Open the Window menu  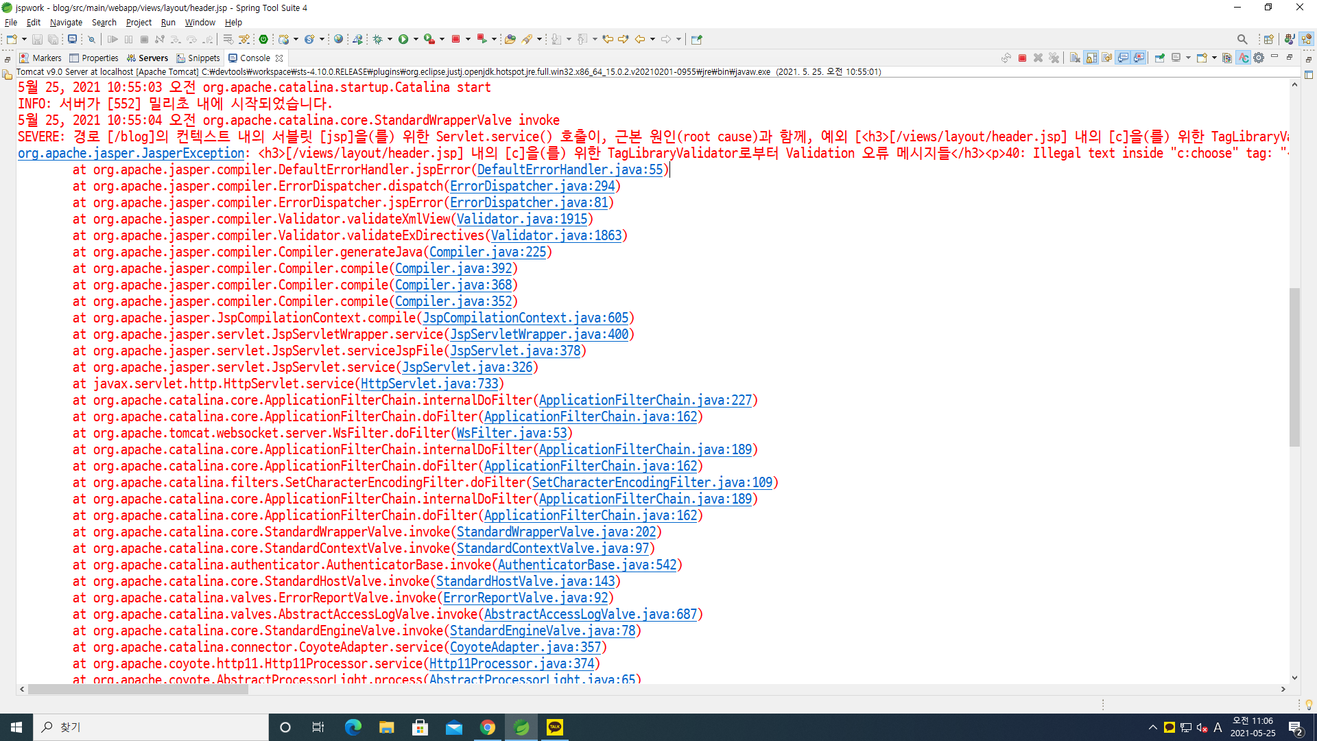tap(200, 22)
